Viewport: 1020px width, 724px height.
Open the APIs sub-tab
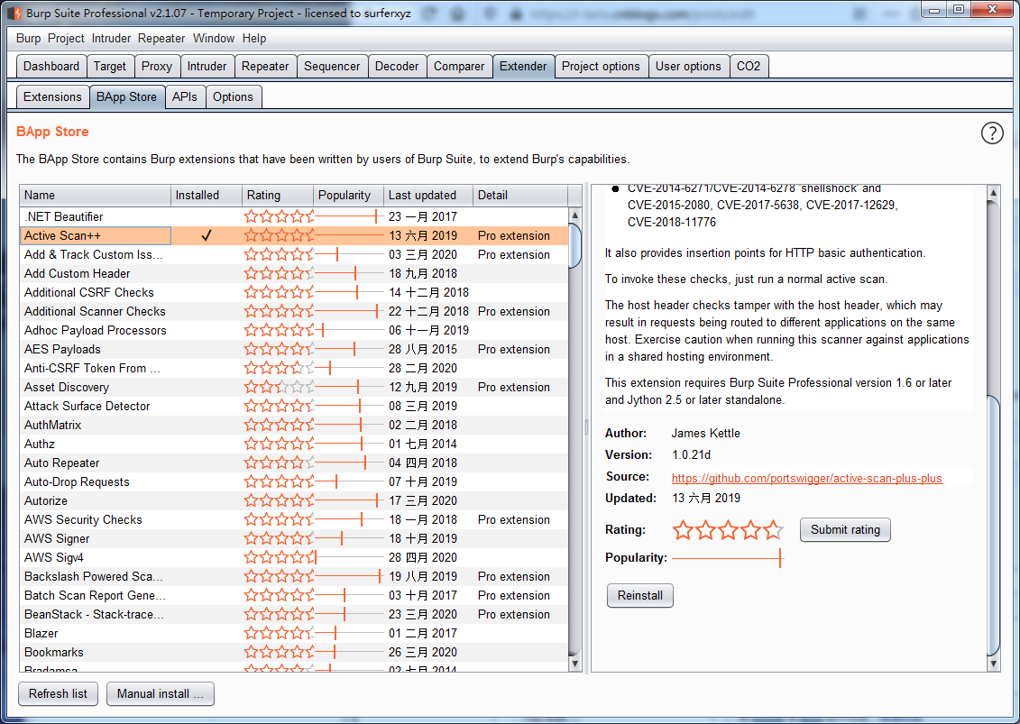click(x=185, y=96)
